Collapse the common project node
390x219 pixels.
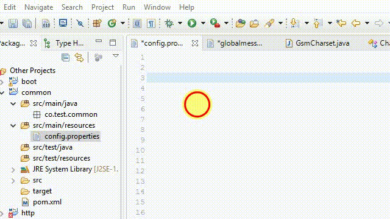2,93
